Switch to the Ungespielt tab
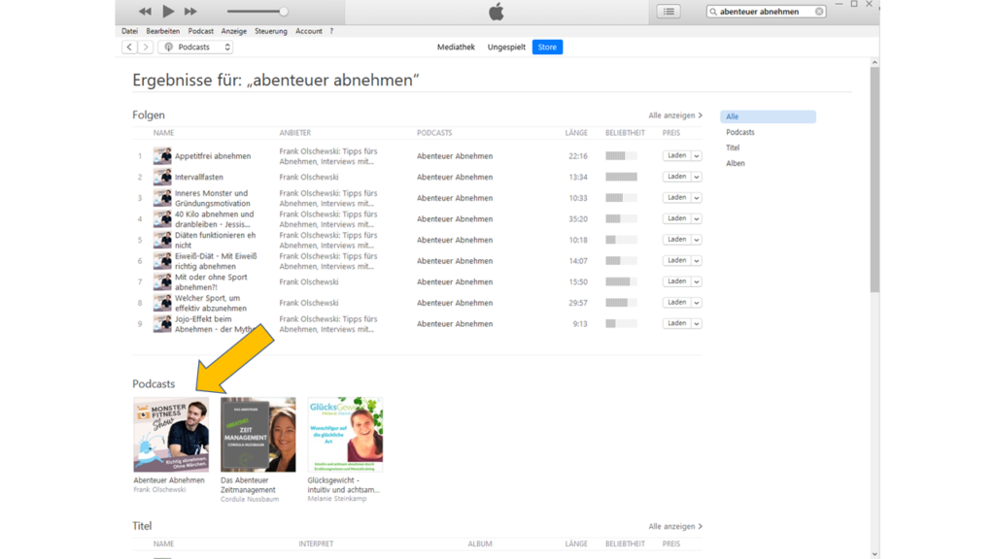This screenshot has width=995, height=559. pyautogui.click(x=506, y=47)
